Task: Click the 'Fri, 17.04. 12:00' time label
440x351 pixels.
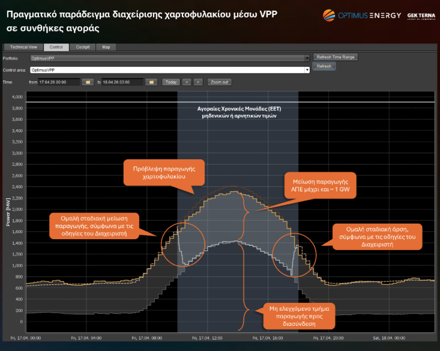Action: pyautogui.click(x=207, y=338)
